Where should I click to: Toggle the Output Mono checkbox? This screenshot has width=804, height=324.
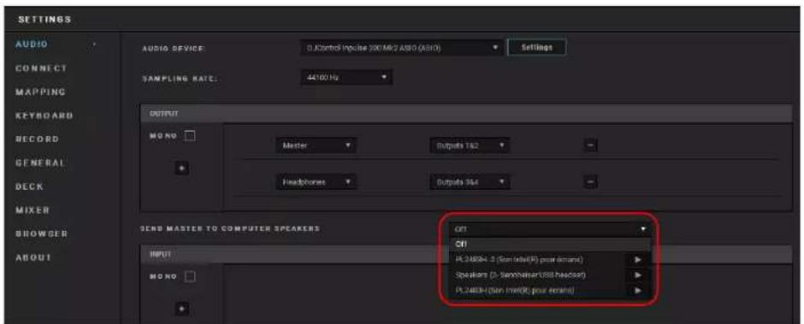190,137
